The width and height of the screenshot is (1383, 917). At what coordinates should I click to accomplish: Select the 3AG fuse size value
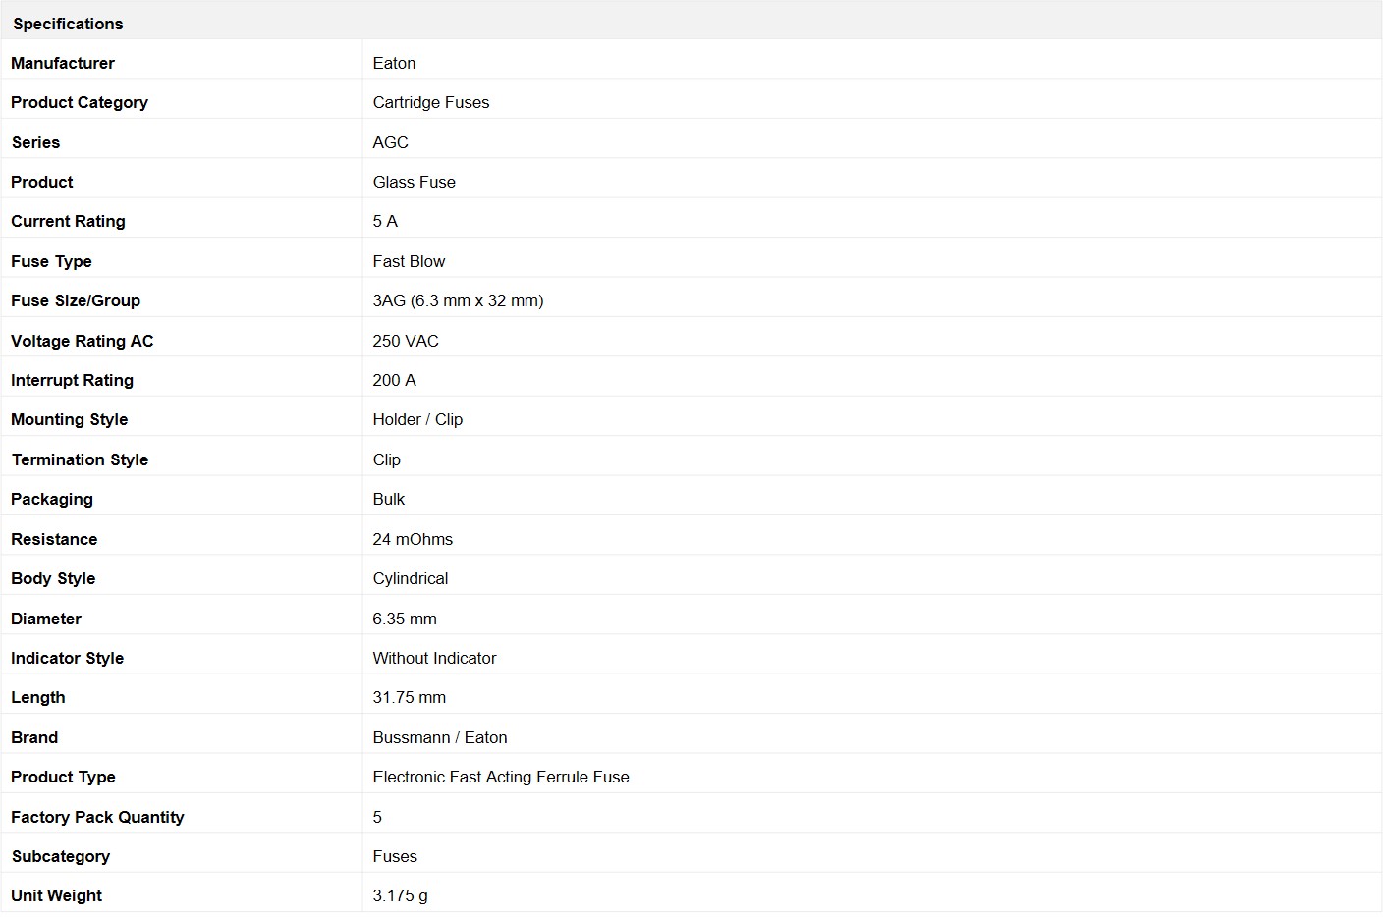[x=458, y=300]
